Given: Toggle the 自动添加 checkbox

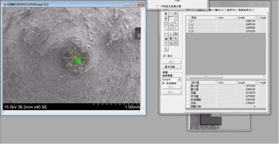Looking at the screenshot, I should (164, 84).
